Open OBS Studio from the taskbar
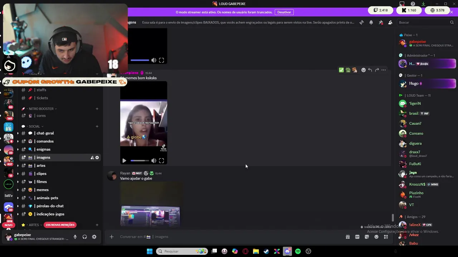The image size is (458, 257). pyautogui.click(x=308, y=251)
